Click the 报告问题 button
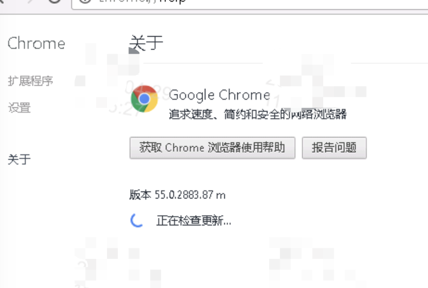Image resolution: width=428 pixels, height=288 pixels. point(334,148)
